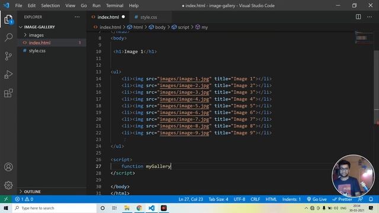
Task: Click Indents: 1 in status bar
Action: pos(291,199)
